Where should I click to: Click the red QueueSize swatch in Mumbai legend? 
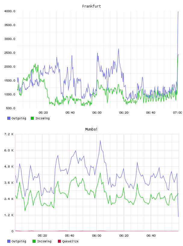click(x=59, y=241)
